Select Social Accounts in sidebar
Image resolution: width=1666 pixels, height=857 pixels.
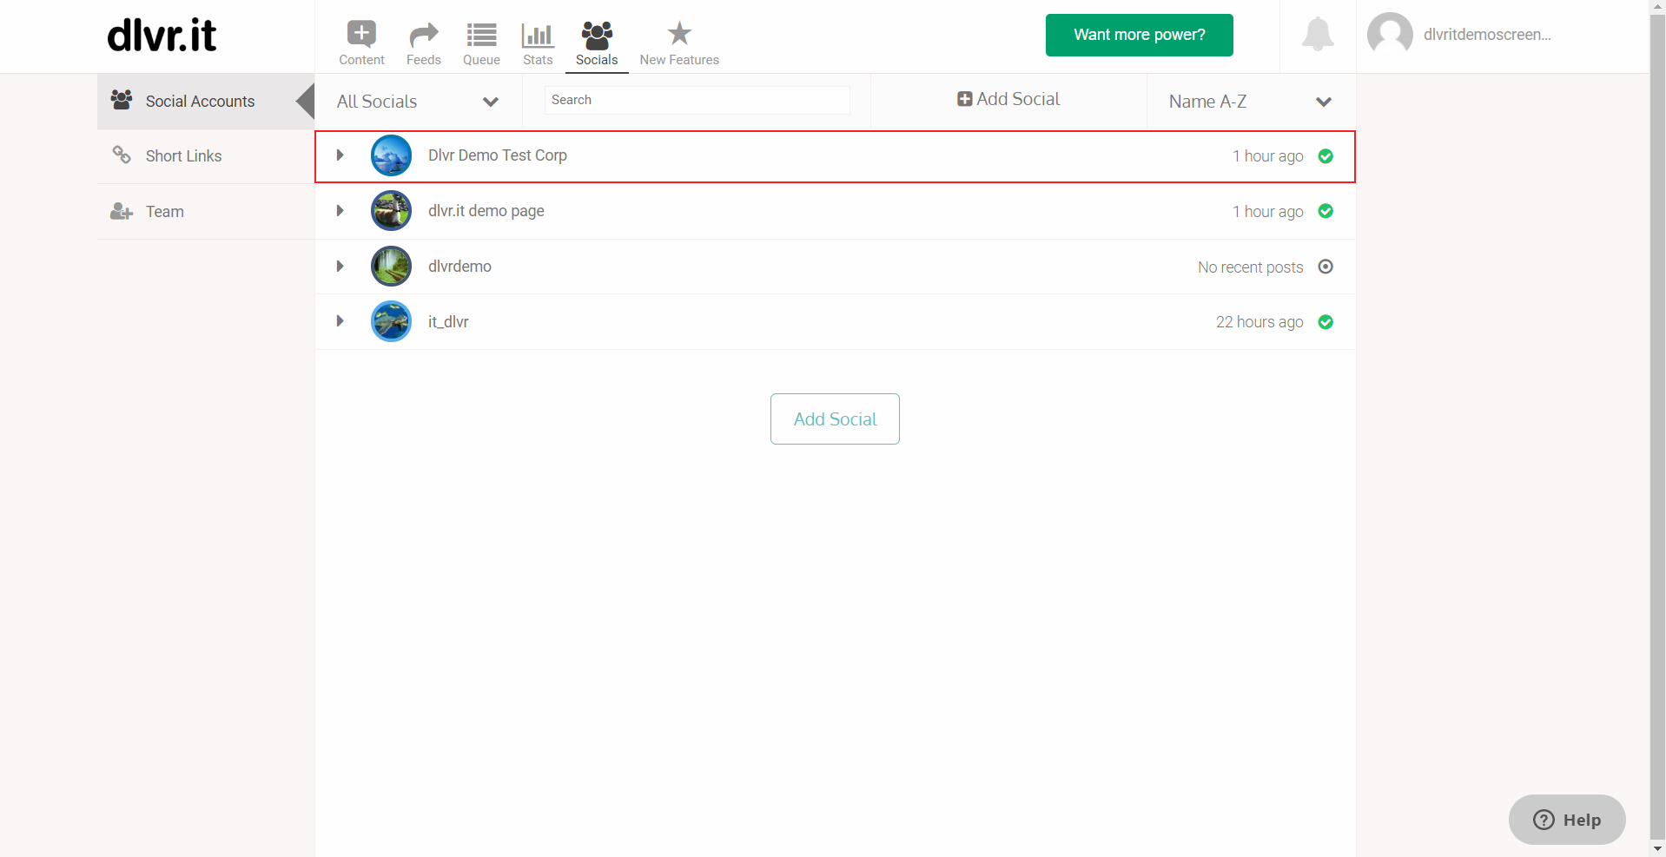pos(206,102)
